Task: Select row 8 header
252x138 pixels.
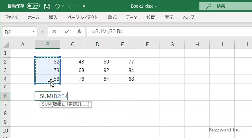Action: coord(5,114)
